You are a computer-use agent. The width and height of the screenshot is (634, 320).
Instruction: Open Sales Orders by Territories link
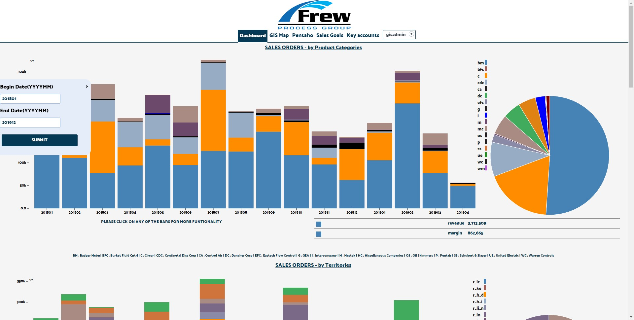point(313,265)
